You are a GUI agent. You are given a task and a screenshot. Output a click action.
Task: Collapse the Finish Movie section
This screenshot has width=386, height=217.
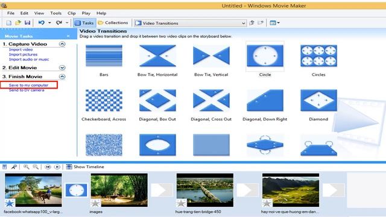tap(62, 77)
